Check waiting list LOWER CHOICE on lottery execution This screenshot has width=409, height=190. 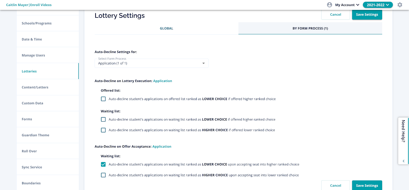[x=103, y=120]
